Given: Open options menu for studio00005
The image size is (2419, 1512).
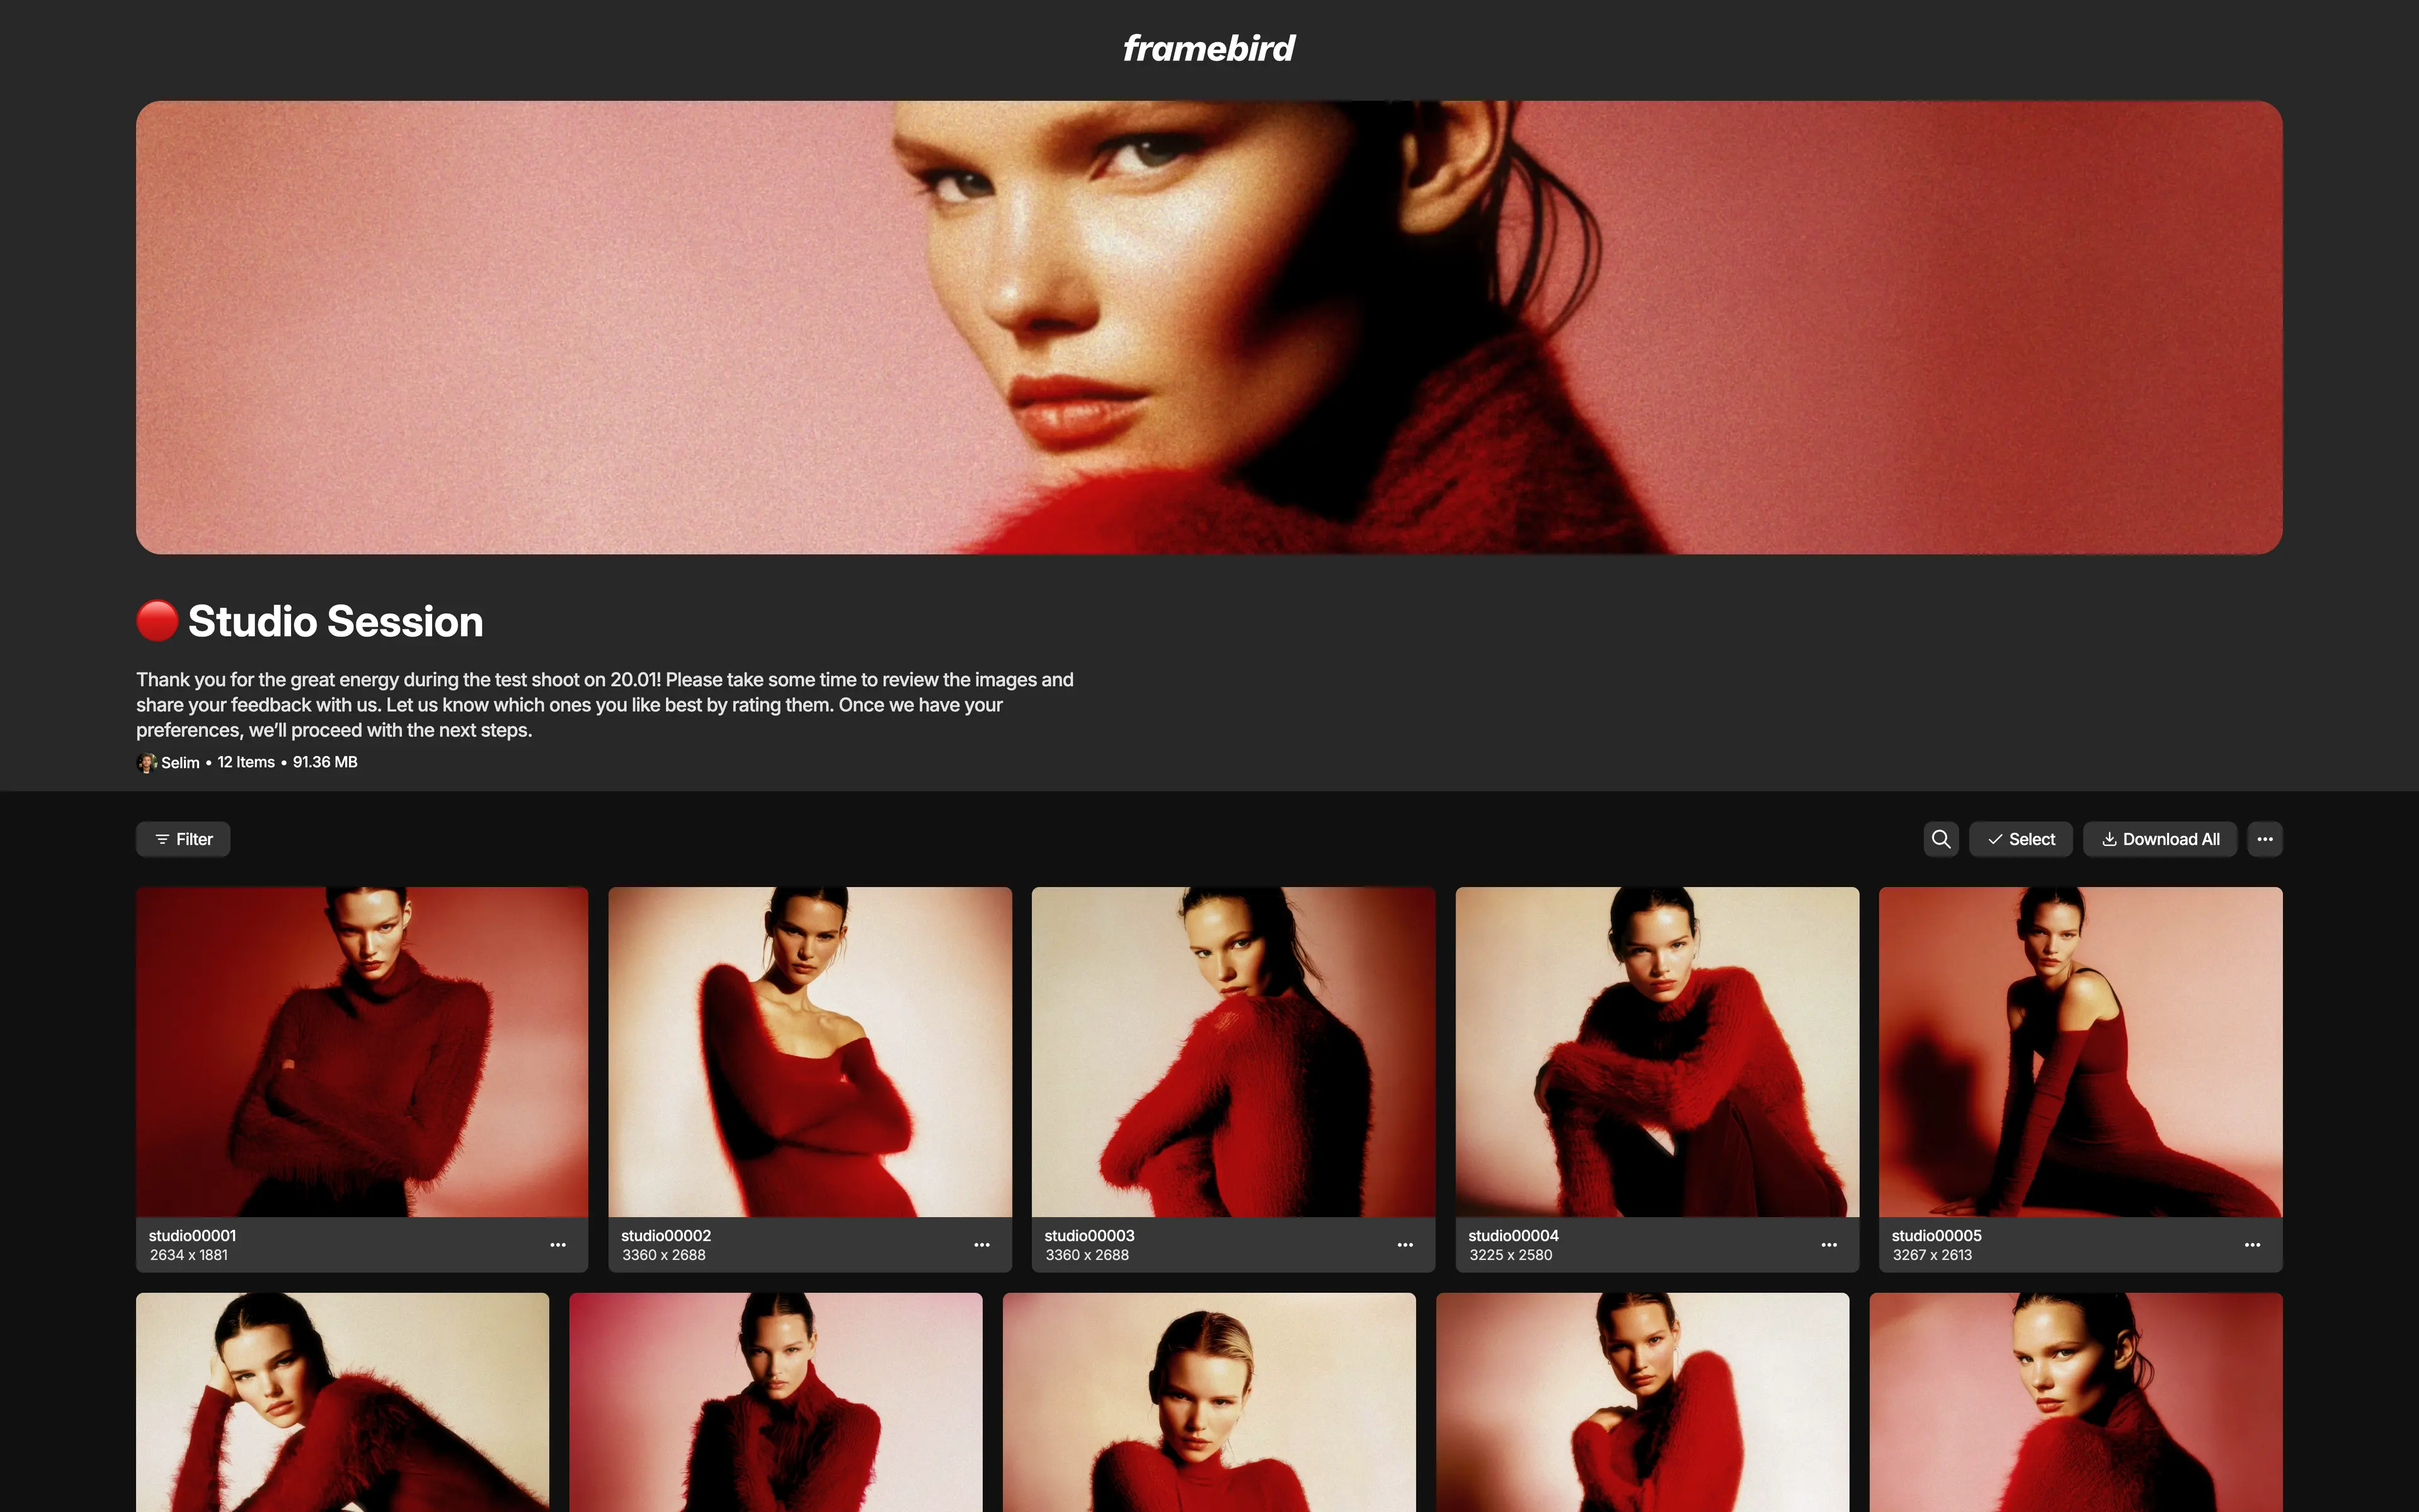Looking at the screenshot, I should coord(2252,1245).
